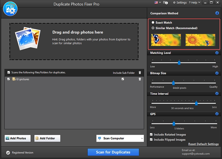The image size is (222, 159).
Task: Click the Bitmap Size slider handle
Action: [x=173, y=83]
